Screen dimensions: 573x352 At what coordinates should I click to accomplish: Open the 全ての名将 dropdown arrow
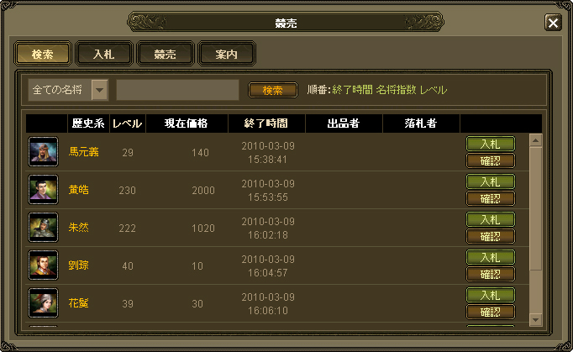pyautogui.click(x=100, y=90)
